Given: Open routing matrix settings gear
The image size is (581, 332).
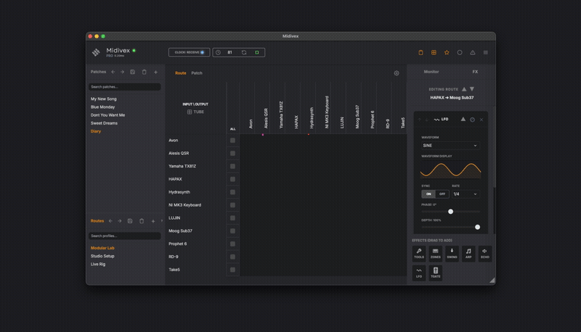Looking at the screenshot, I should (397, 73).
